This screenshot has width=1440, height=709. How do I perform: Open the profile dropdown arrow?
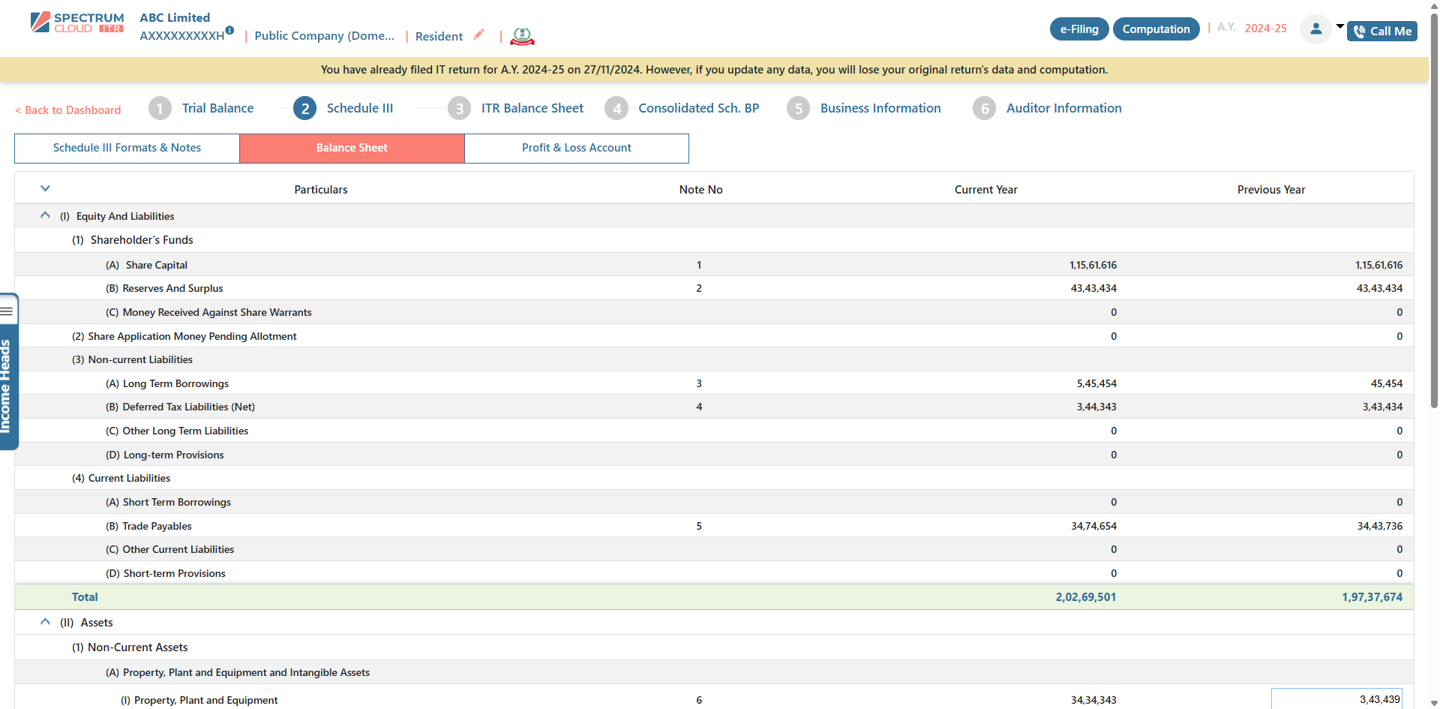1339,26
